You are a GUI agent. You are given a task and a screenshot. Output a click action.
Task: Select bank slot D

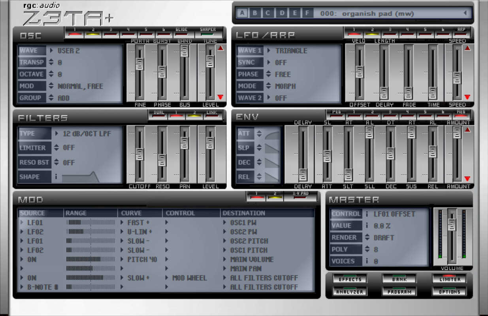[282, 13]
